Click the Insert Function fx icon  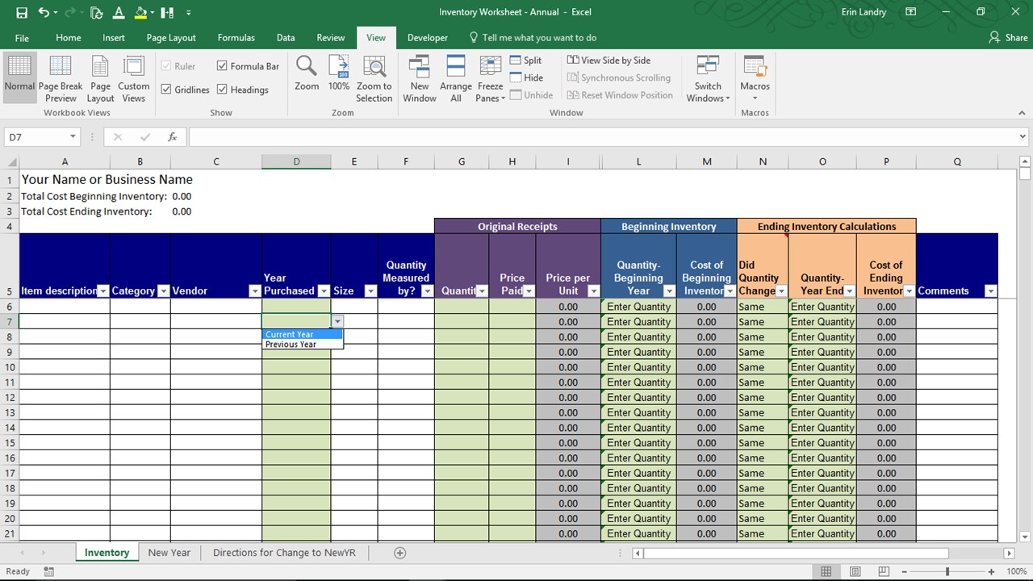(x=172, y=137)
